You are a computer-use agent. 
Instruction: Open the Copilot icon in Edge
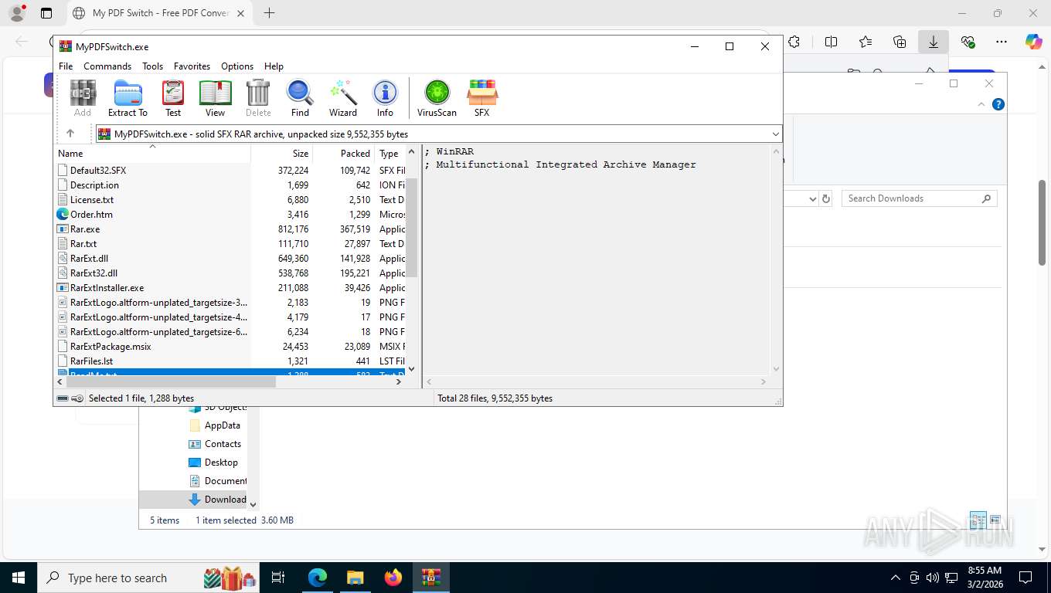(1034, 42)
